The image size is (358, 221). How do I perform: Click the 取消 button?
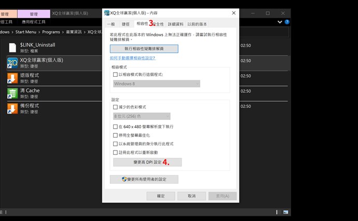192,196
